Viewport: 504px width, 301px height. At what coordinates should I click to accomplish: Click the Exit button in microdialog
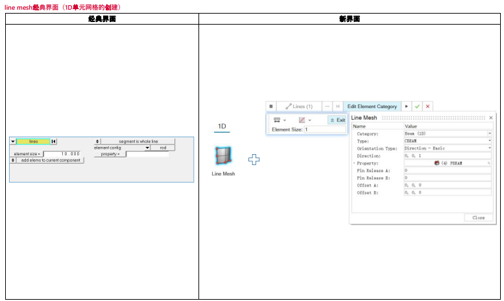337,120
